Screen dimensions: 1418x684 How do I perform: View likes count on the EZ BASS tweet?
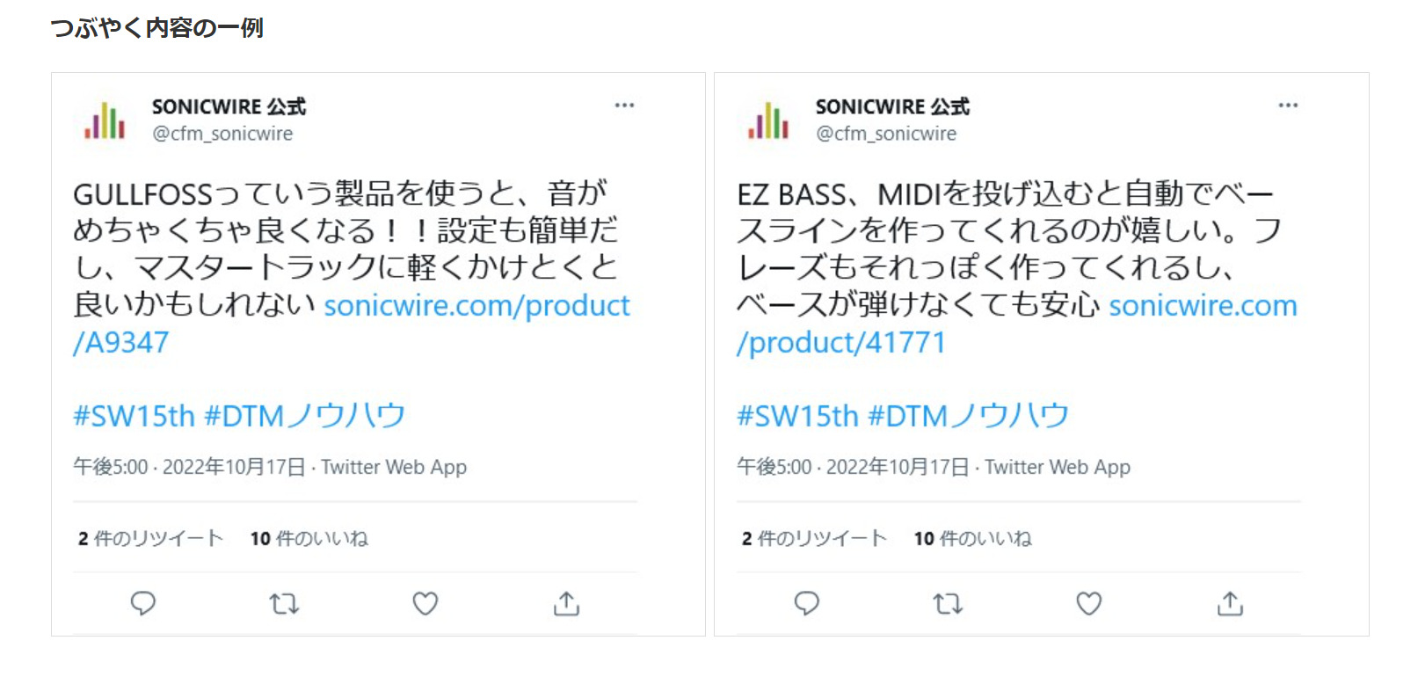click(972, 538)
